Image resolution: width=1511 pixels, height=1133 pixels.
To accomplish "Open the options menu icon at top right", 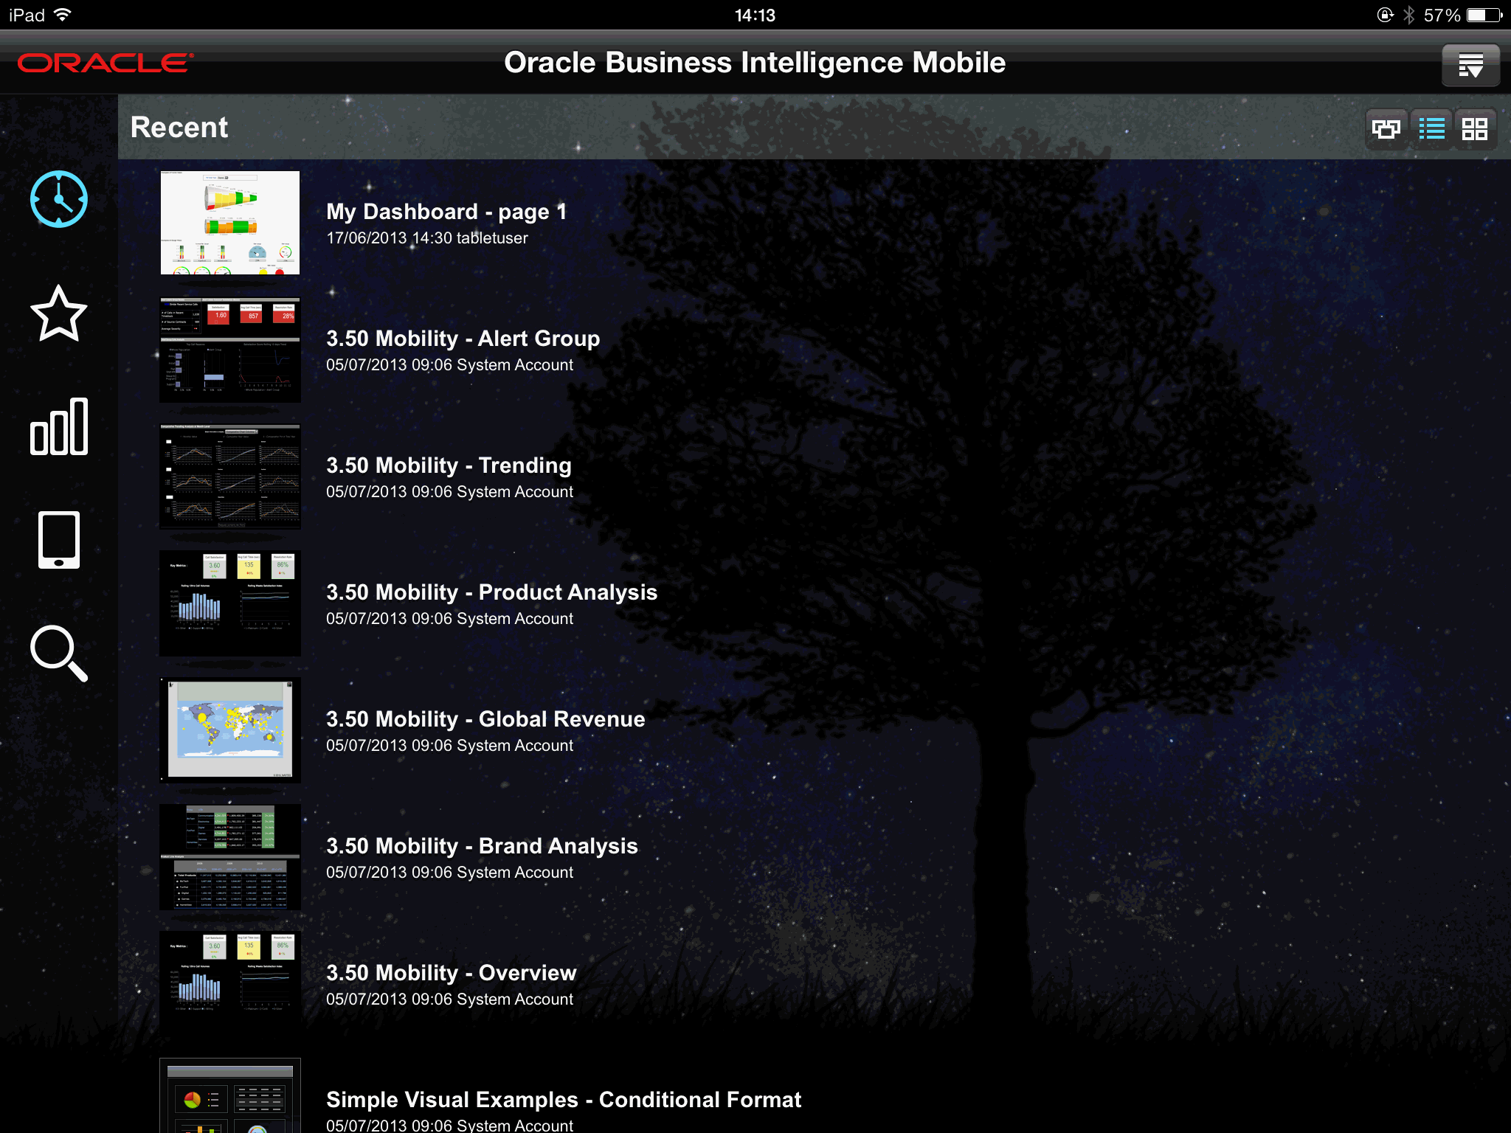I will (1470, 66).
